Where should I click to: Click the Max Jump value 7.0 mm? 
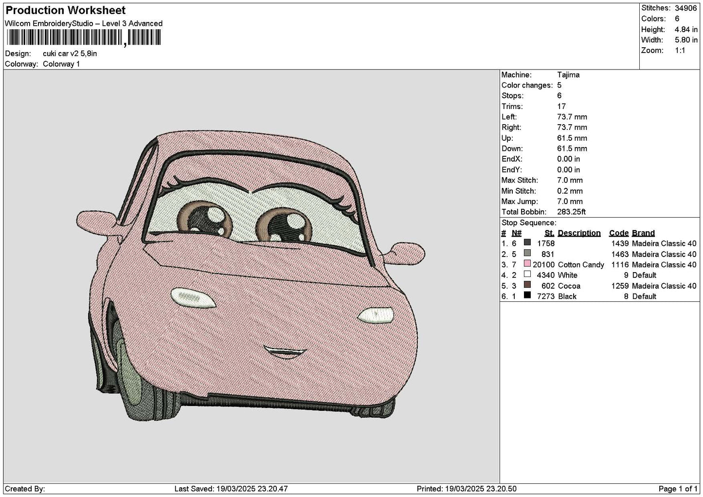click(x=570, y=202)
